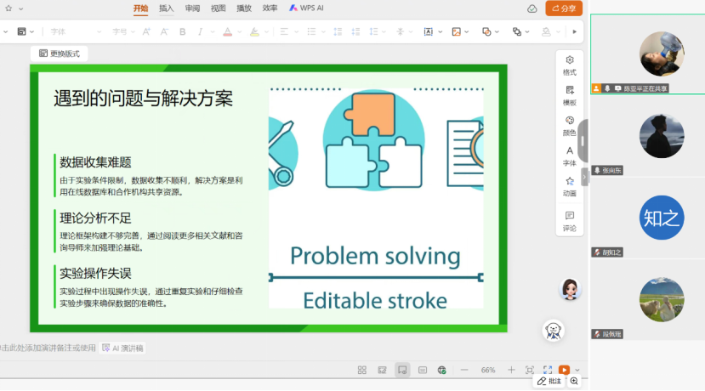The image size is (705, 391).
Task: Zoom out with the minus button
Action: pos(464,370)
